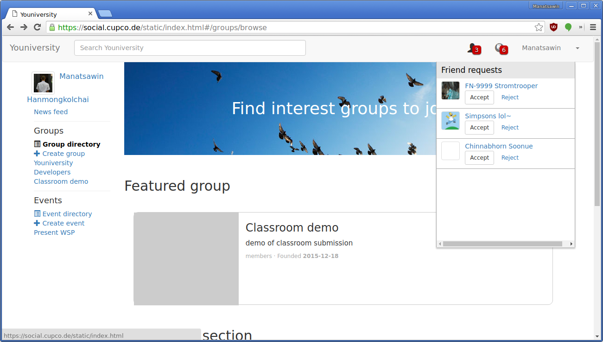This screenshot has width=603, height=342.
Task: Accept the Simpsons lol~ friend request
Action: click(479, 128)
